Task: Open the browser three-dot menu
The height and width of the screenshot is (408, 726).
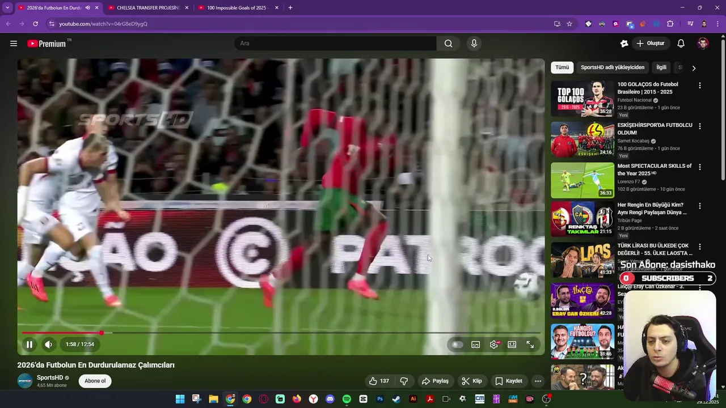Action: coord(717,24)
